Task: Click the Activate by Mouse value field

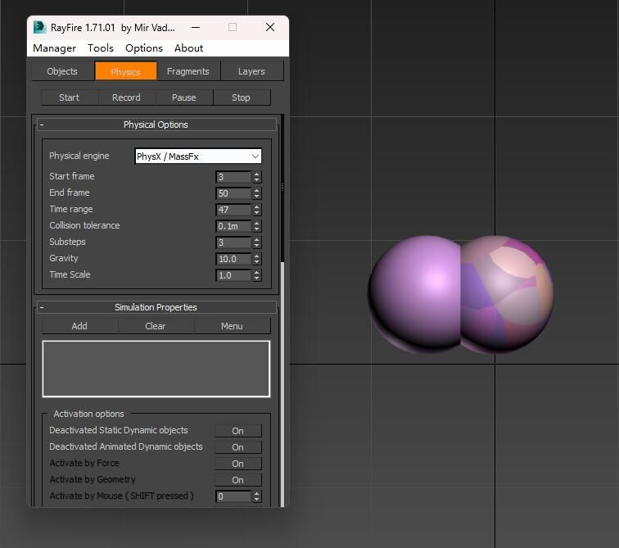Action: [x=233, y=496]
